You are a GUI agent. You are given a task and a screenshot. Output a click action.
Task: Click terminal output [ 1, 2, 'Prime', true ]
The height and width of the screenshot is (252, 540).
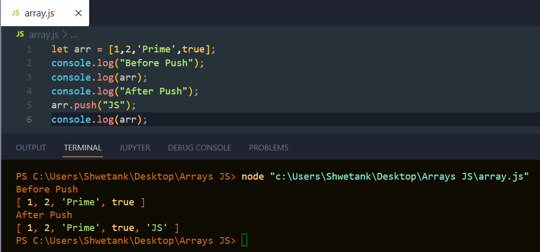pyautogui.click(x=81, y=202)
